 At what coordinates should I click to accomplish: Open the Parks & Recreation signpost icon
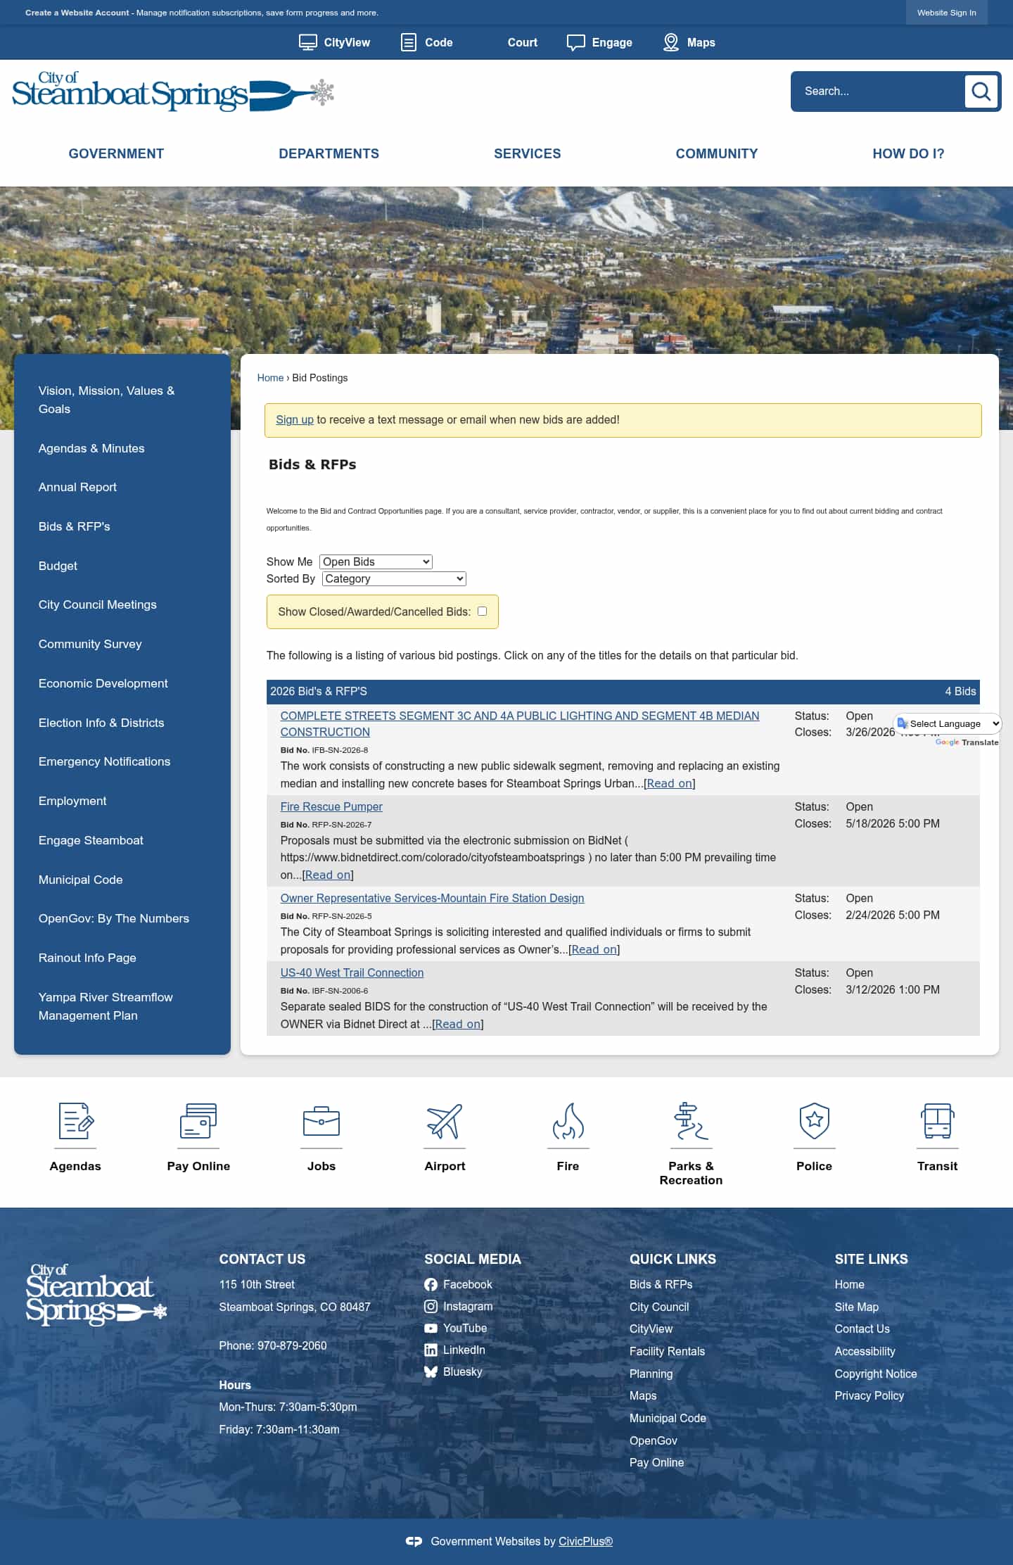coord(691,1121)
